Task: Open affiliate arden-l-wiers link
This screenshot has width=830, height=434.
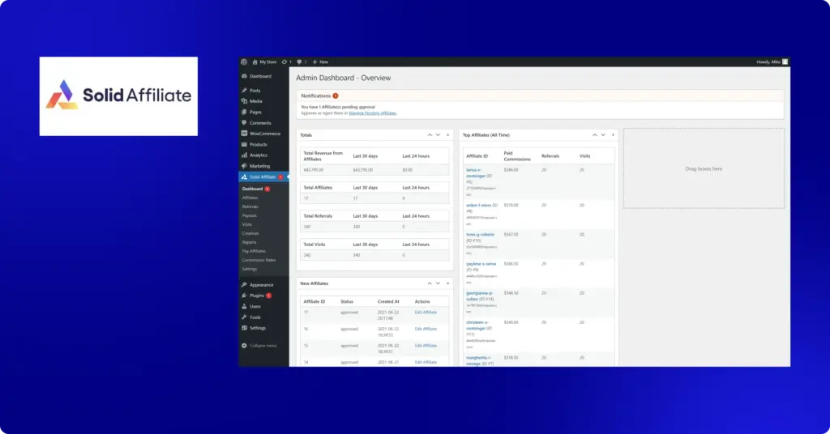Action: tap(478, 205)
